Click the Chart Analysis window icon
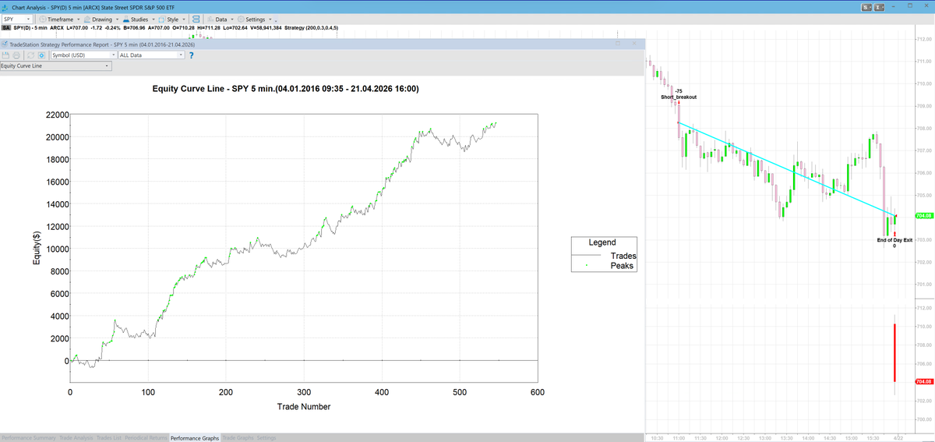 pyautogui.click(x=5, y=7)
